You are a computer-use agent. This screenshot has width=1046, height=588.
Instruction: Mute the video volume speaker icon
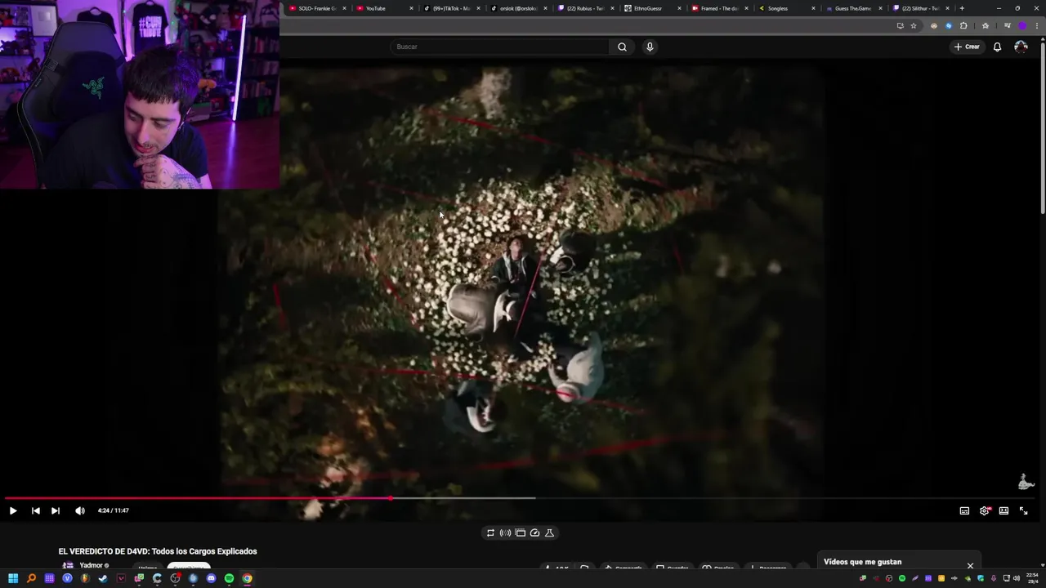(80, 510)
